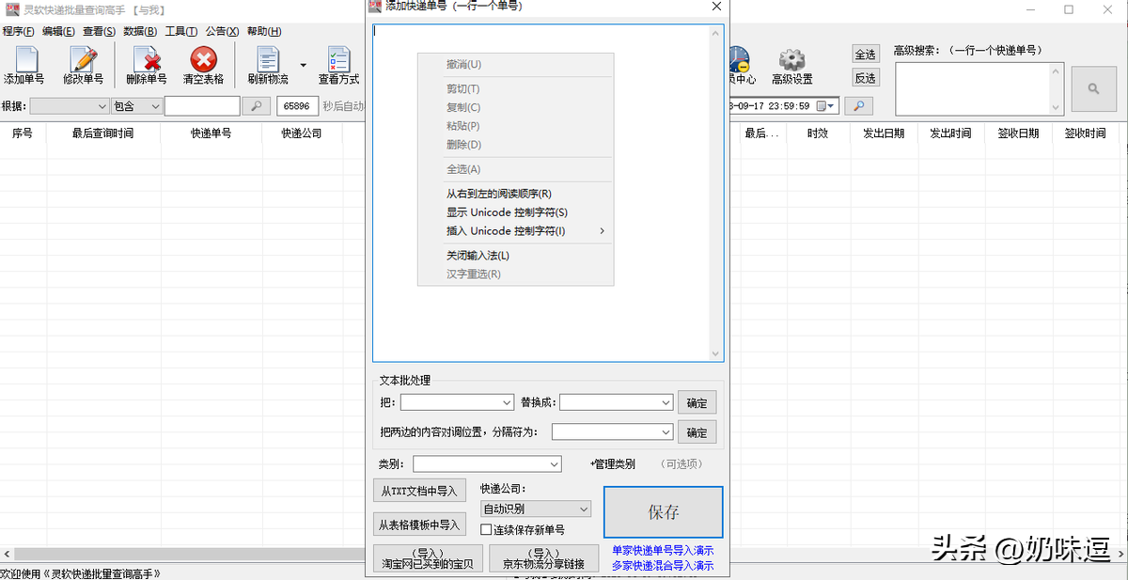
Task: Click the magnifier search icon near 65896
Action: coord(257,105)
